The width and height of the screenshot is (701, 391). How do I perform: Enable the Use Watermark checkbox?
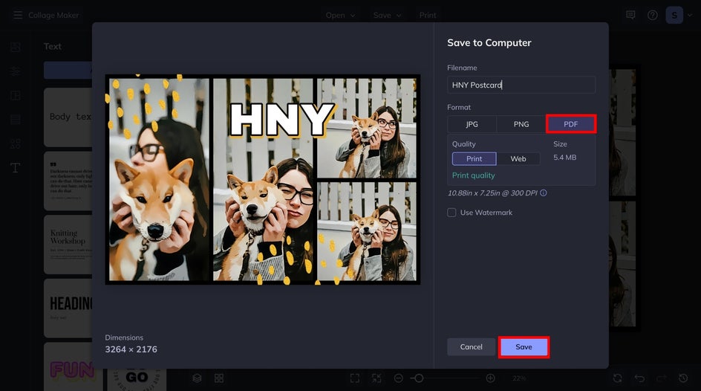[451, 213]
